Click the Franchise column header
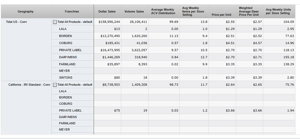The image size is (300, 139). (72, 11)
